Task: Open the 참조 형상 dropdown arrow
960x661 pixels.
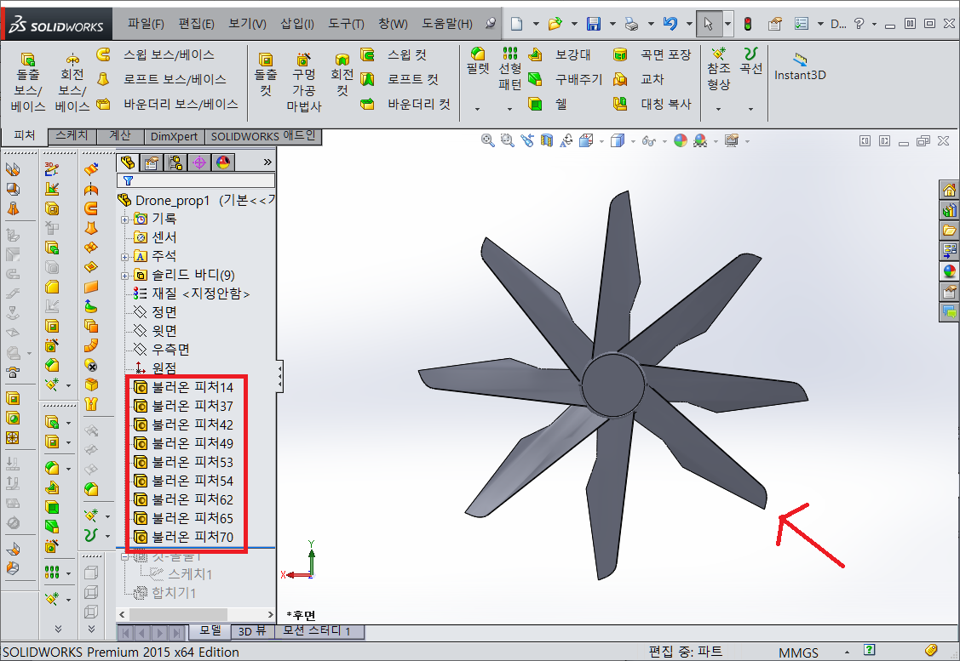Action: click(x=718, y=109)
